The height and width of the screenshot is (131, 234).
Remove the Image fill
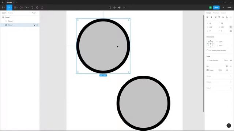[x=231, y=70]
